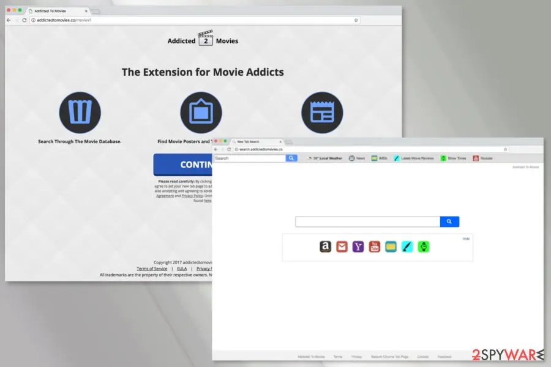Image resolution: width=551 pixels, height=367 pixels.
Task: Open Show Times in the toolbar
Action: pos(453,158)
